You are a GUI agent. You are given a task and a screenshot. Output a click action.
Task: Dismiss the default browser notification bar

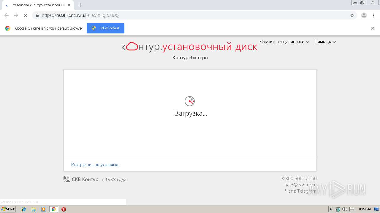[373, 28]
